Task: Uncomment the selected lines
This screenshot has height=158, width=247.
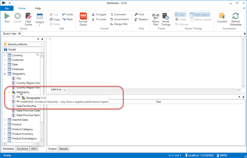Action: 119,19
